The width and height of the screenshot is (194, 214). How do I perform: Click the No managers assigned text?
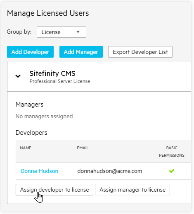44,117
